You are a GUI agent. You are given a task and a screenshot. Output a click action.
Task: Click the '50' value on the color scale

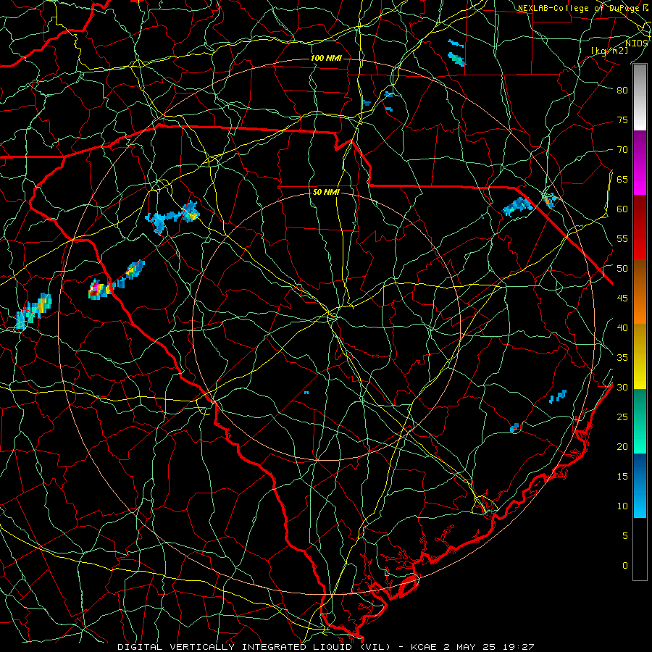click(x=622, y=269)
